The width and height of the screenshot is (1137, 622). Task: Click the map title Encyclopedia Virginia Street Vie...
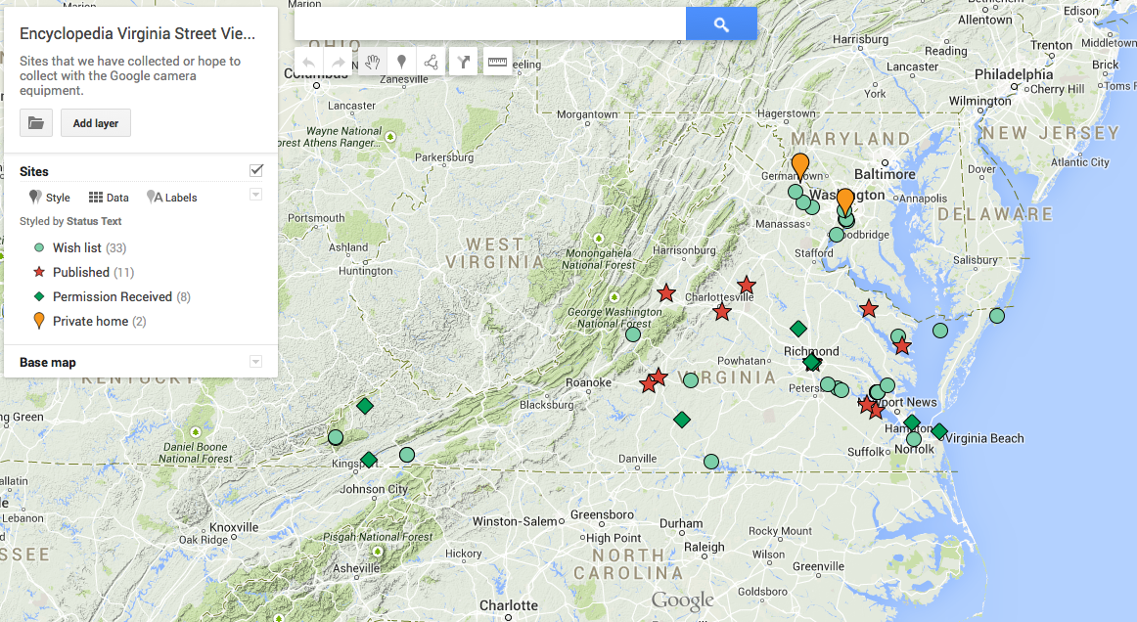click(137, 33)
